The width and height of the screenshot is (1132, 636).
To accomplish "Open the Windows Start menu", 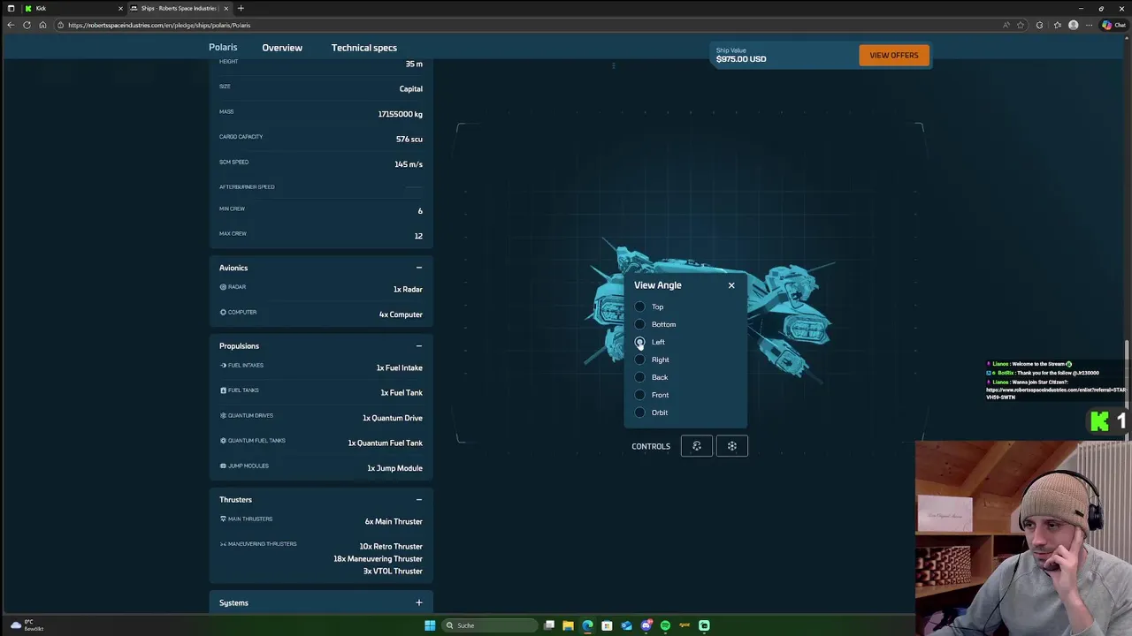I will tap(430, 625).
